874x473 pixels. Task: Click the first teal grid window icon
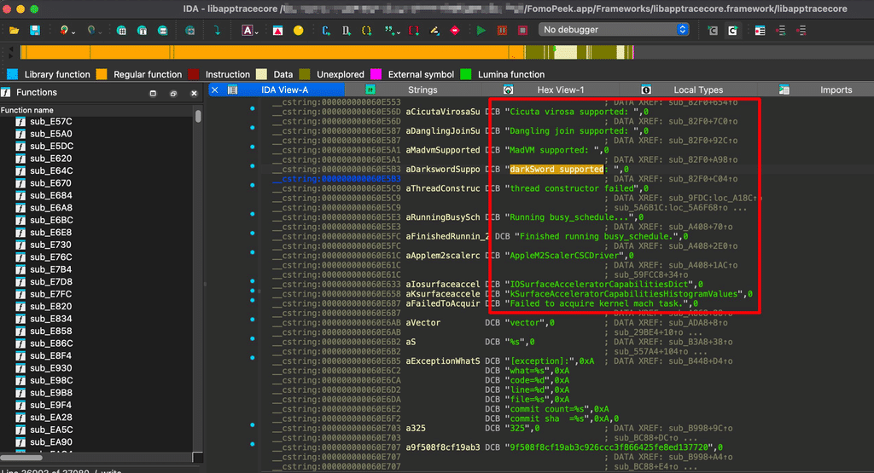point(121,31)
